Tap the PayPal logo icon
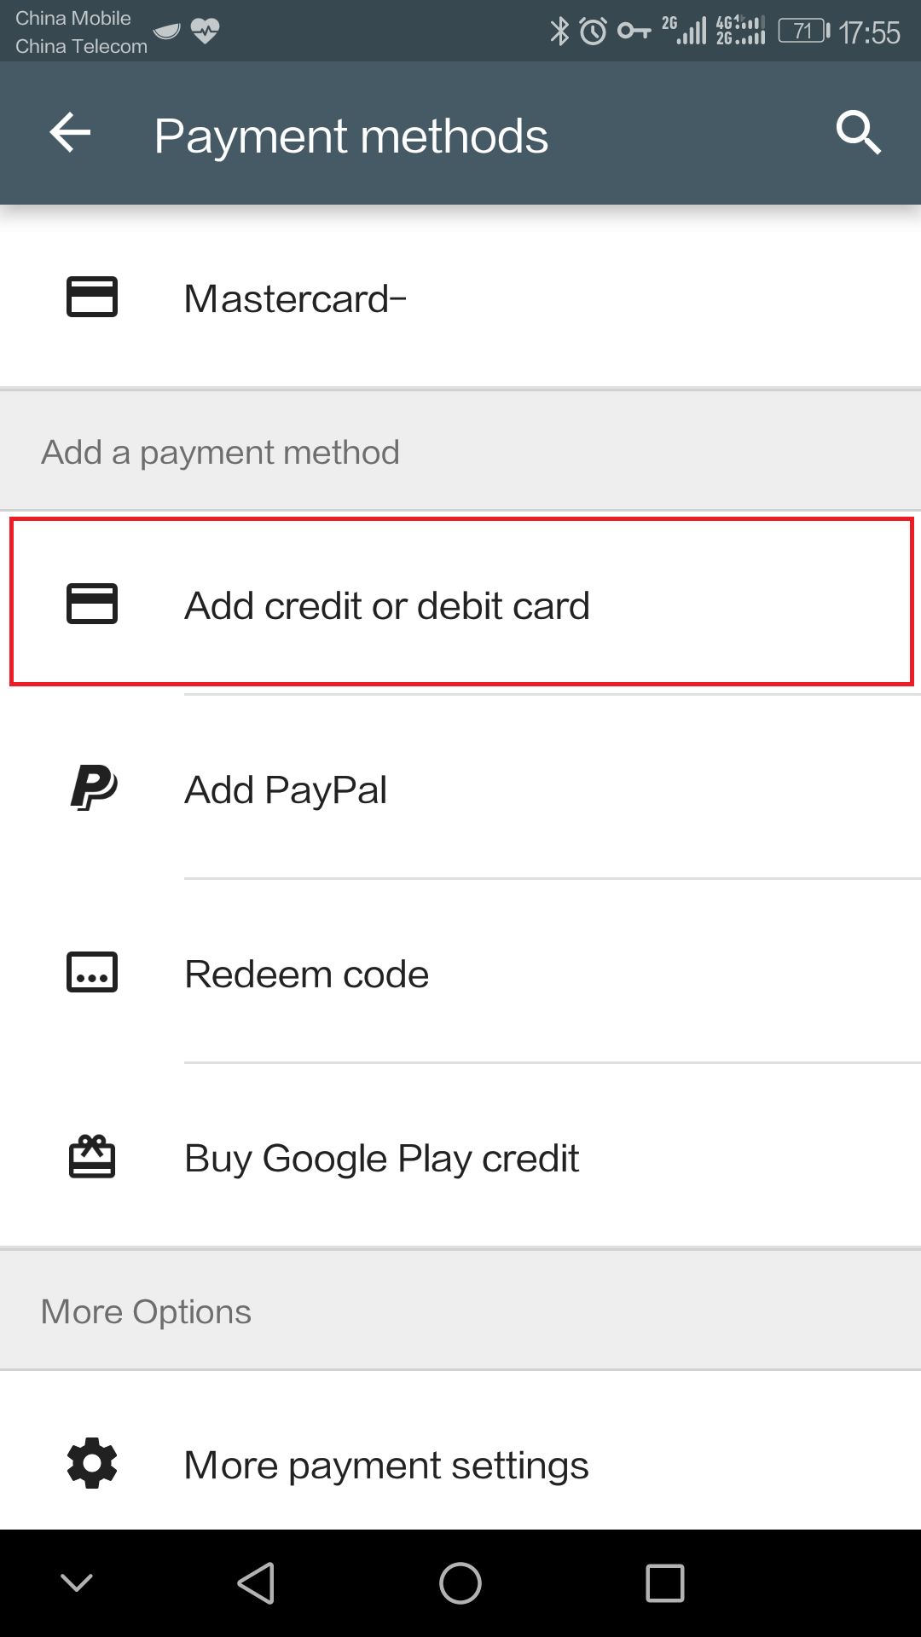 [x=93, y=788]
